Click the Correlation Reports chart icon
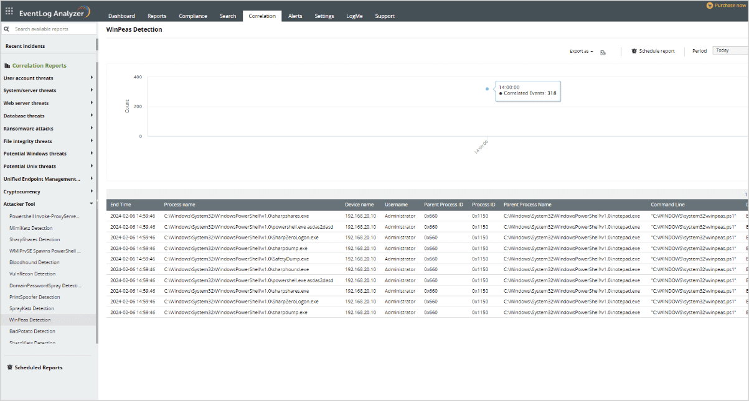The width and height of the screenshot is (749, 401). point(6,65)
